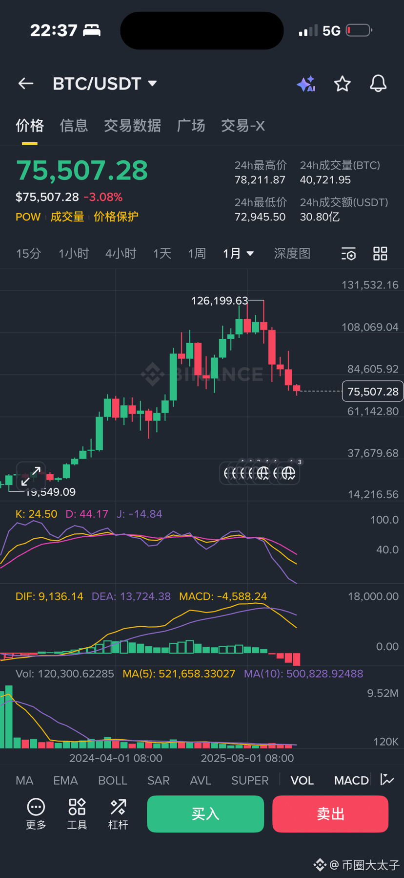
Task: Toggle the SUPER indicator
Action: (250, 780)
